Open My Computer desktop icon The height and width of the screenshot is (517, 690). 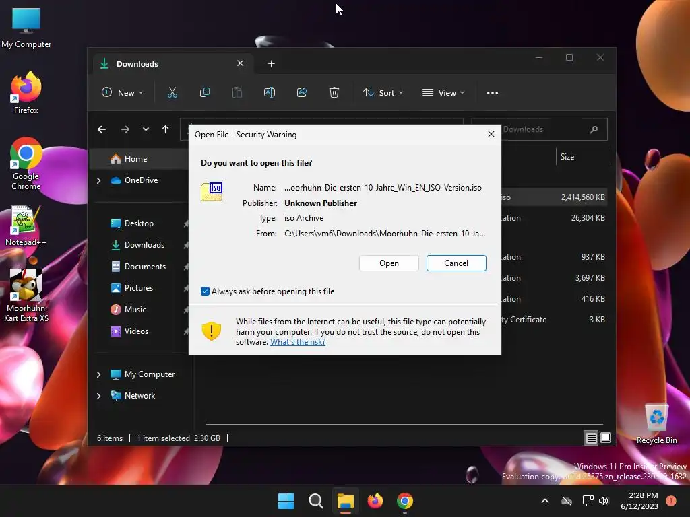(x=26, y=28)
